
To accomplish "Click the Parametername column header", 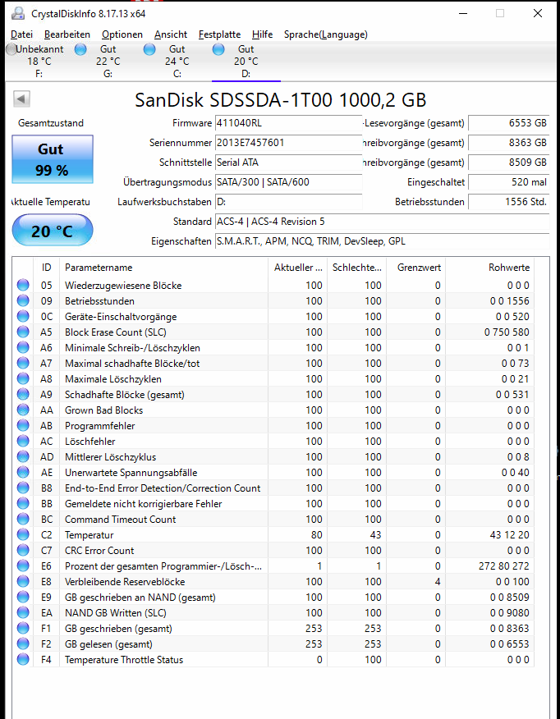I will (x=163, y=268).
